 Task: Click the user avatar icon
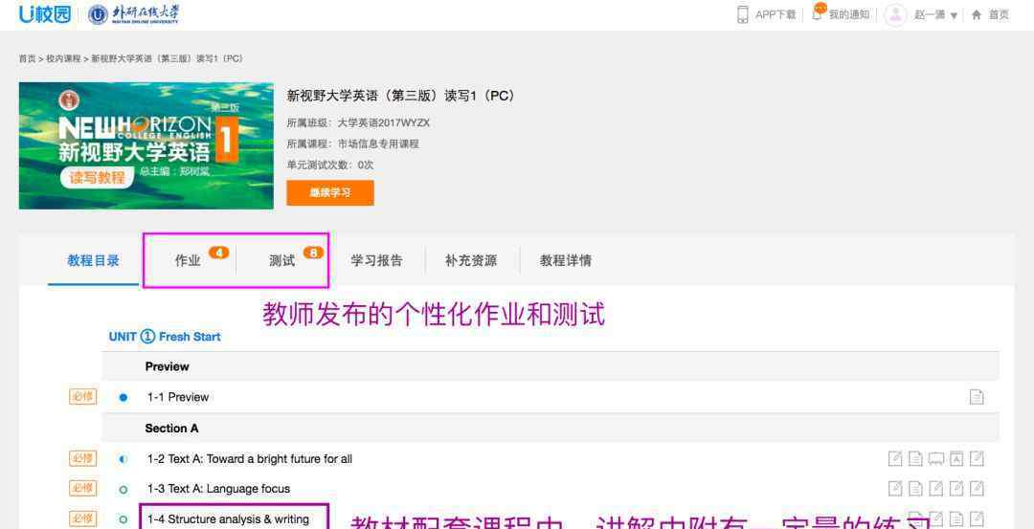click(x=895, y=14)
